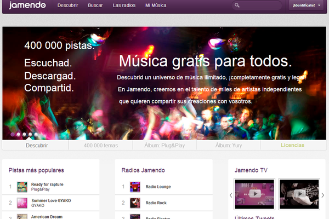329x219 pixels.
Task: Open the GYAKO artist link
Action: pyautogui.click(x=38, y=205)
